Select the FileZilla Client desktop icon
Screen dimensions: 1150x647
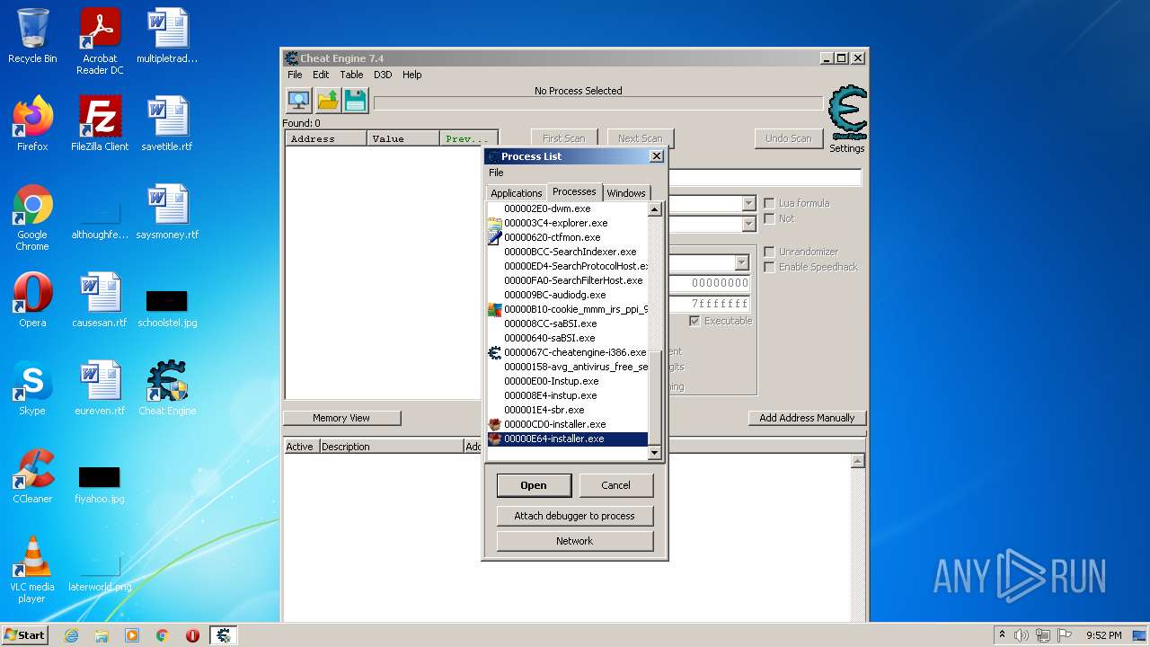(100, 124)
